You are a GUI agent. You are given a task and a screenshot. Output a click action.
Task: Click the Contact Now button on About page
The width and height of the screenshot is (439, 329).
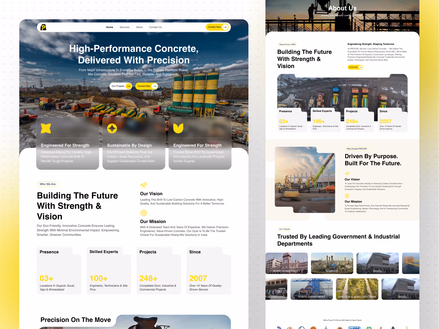click(x=355, y=67)
